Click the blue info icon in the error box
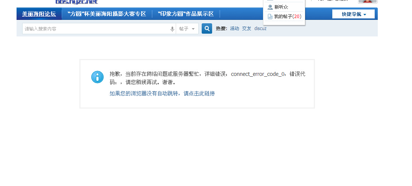 pos(97,77)
